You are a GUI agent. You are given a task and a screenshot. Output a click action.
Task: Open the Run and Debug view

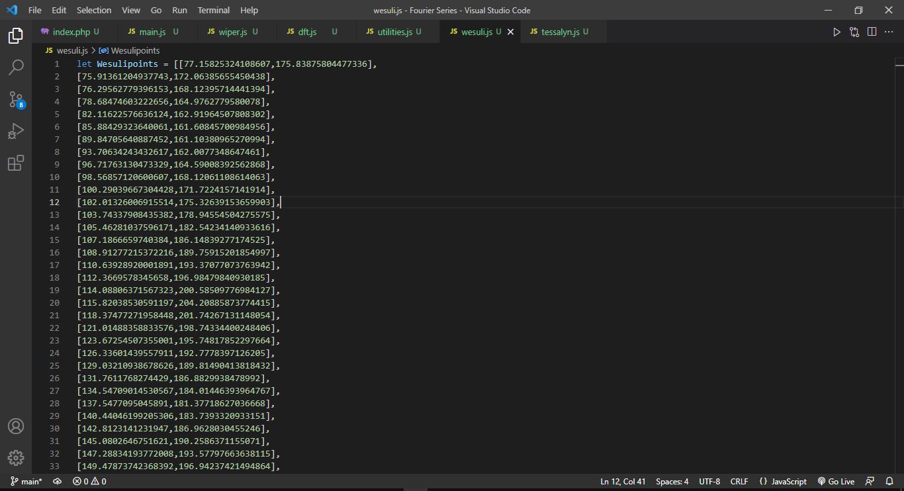click(x=16, y=131)
